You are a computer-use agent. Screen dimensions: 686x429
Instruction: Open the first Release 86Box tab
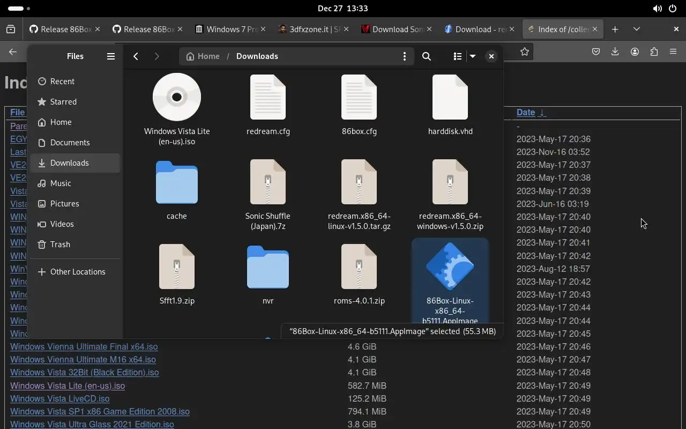[64, 29]
